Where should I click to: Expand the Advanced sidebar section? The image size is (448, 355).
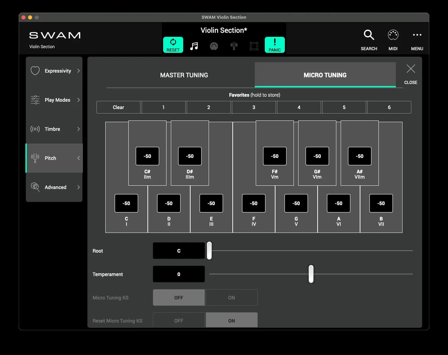pyautogui.click(x=54, y=187)
